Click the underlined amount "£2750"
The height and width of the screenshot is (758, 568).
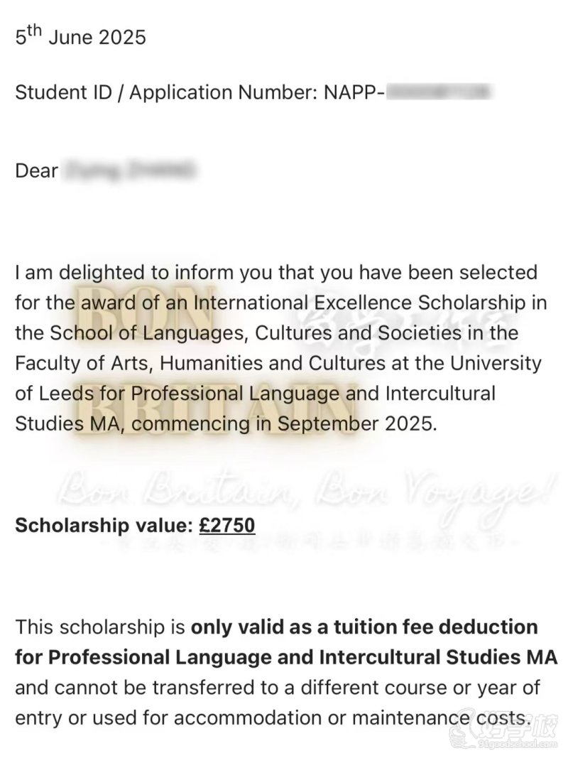(x=226, y=525)
